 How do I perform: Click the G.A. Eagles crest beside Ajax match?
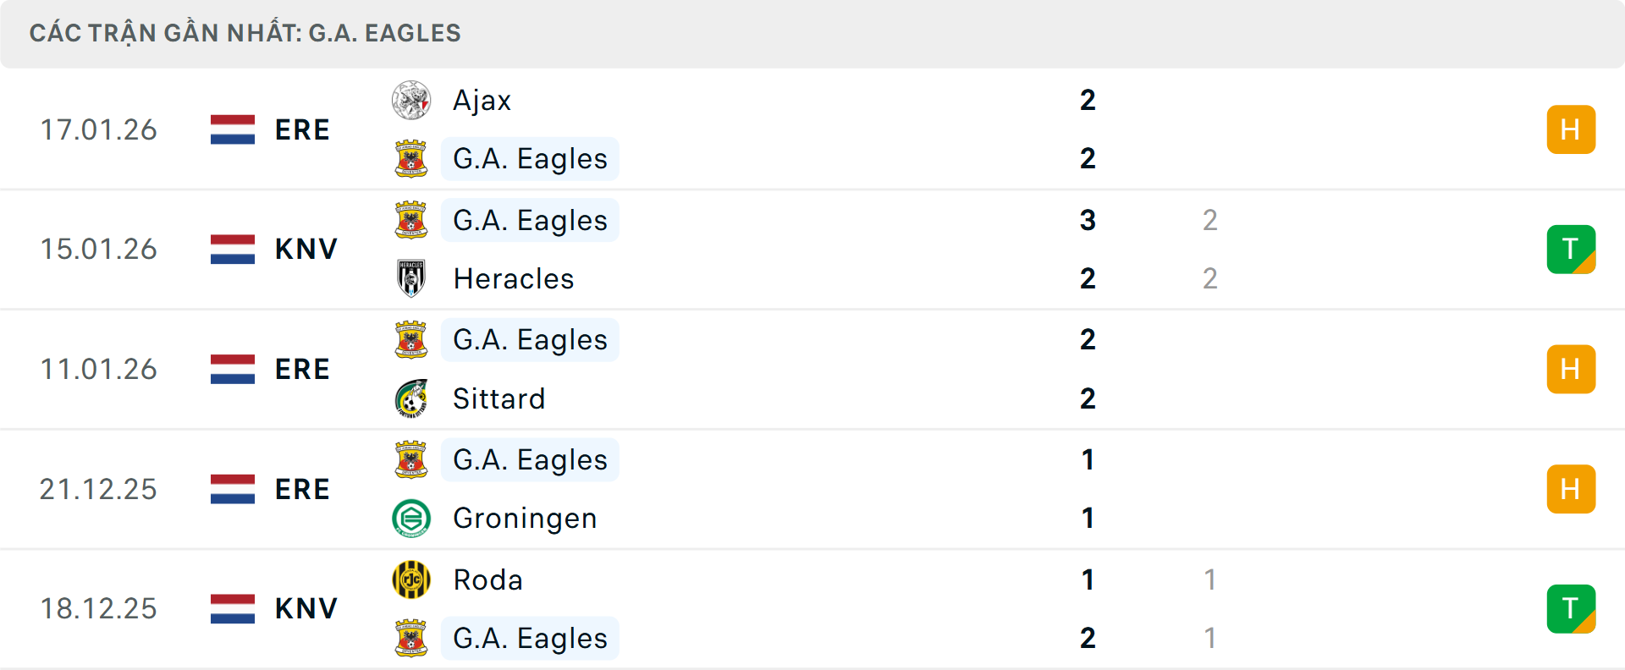point(411,158)
